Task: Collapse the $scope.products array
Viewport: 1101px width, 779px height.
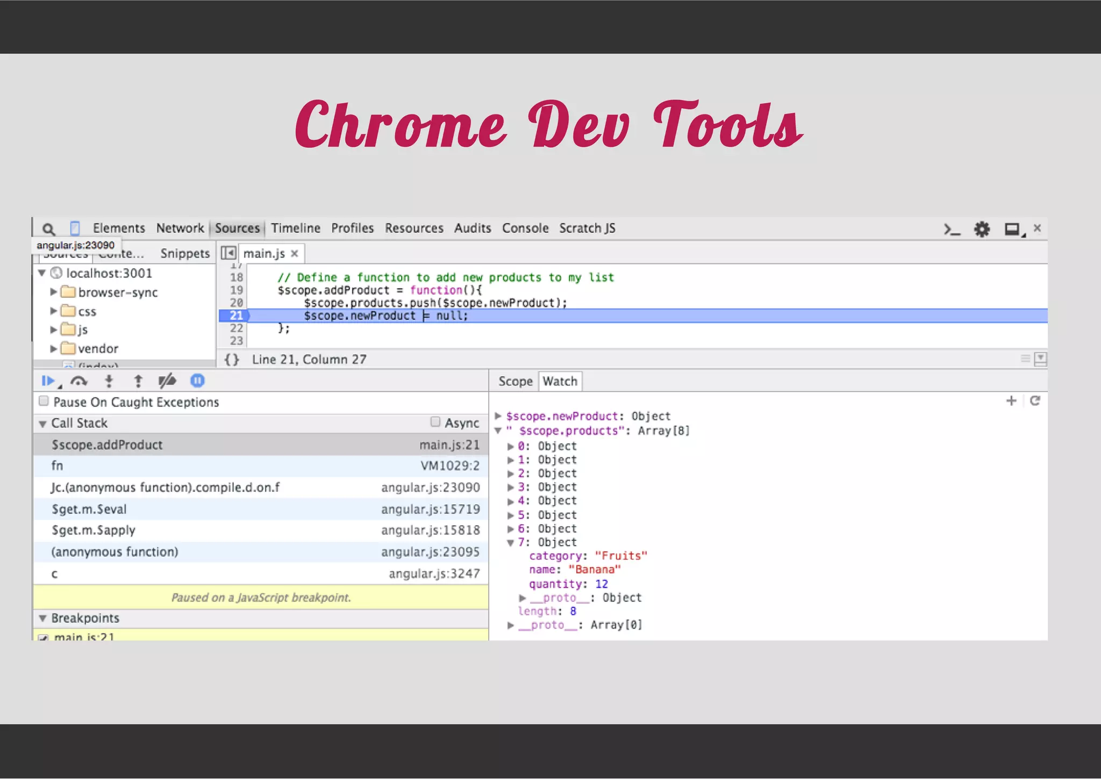Action: (498, 431)
